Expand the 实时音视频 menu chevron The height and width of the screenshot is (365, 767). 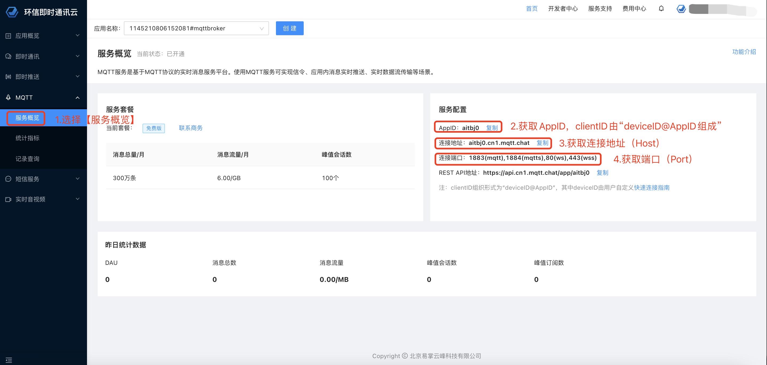pos(78,199)
